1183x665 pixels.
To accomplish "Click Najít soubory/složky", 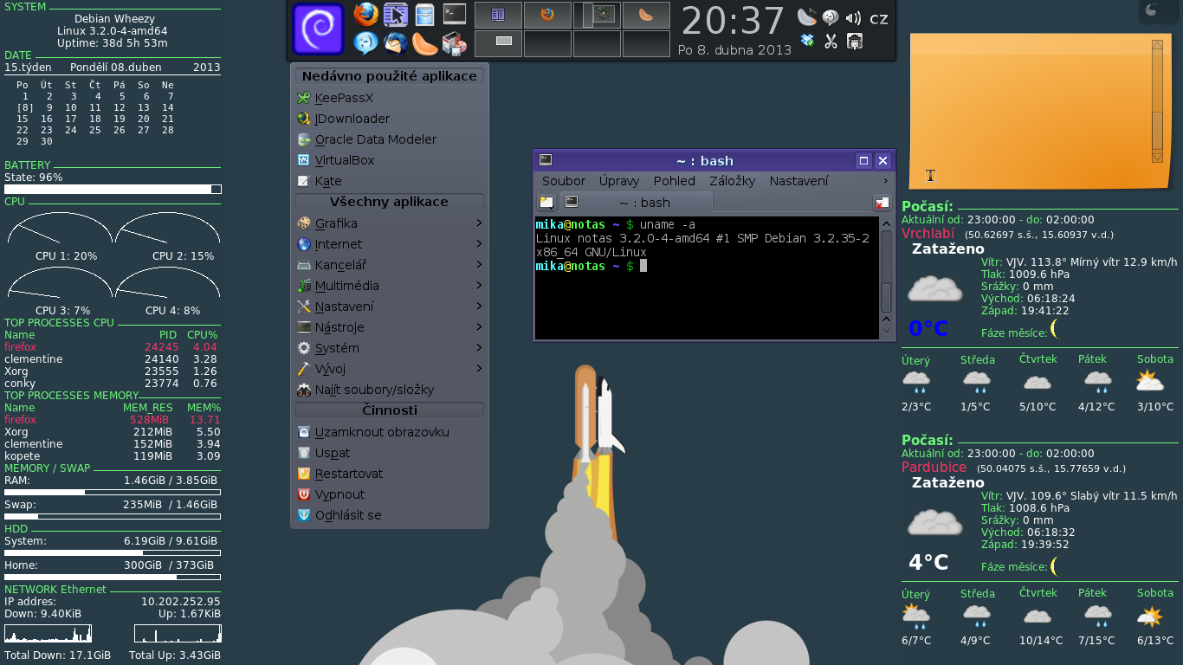I will click(390, 390).
